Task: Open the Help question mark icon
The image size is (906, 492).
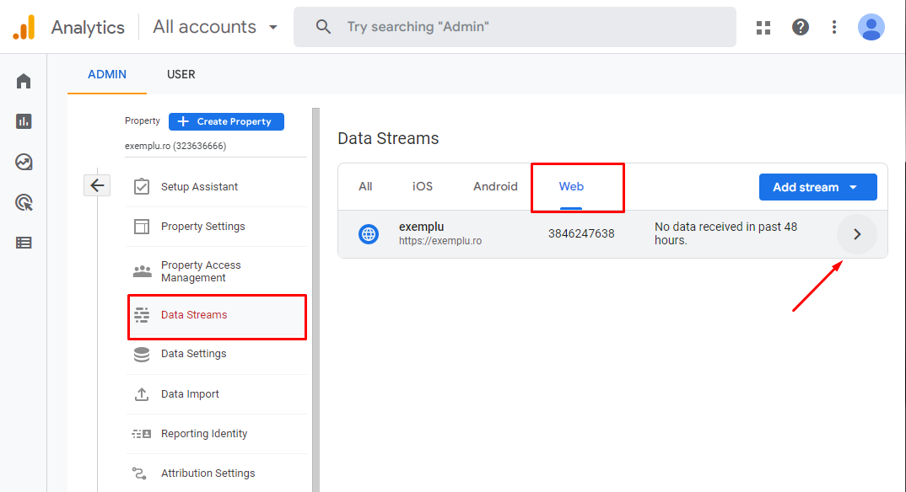Action: pyautogui.click(x=801, y=27)
